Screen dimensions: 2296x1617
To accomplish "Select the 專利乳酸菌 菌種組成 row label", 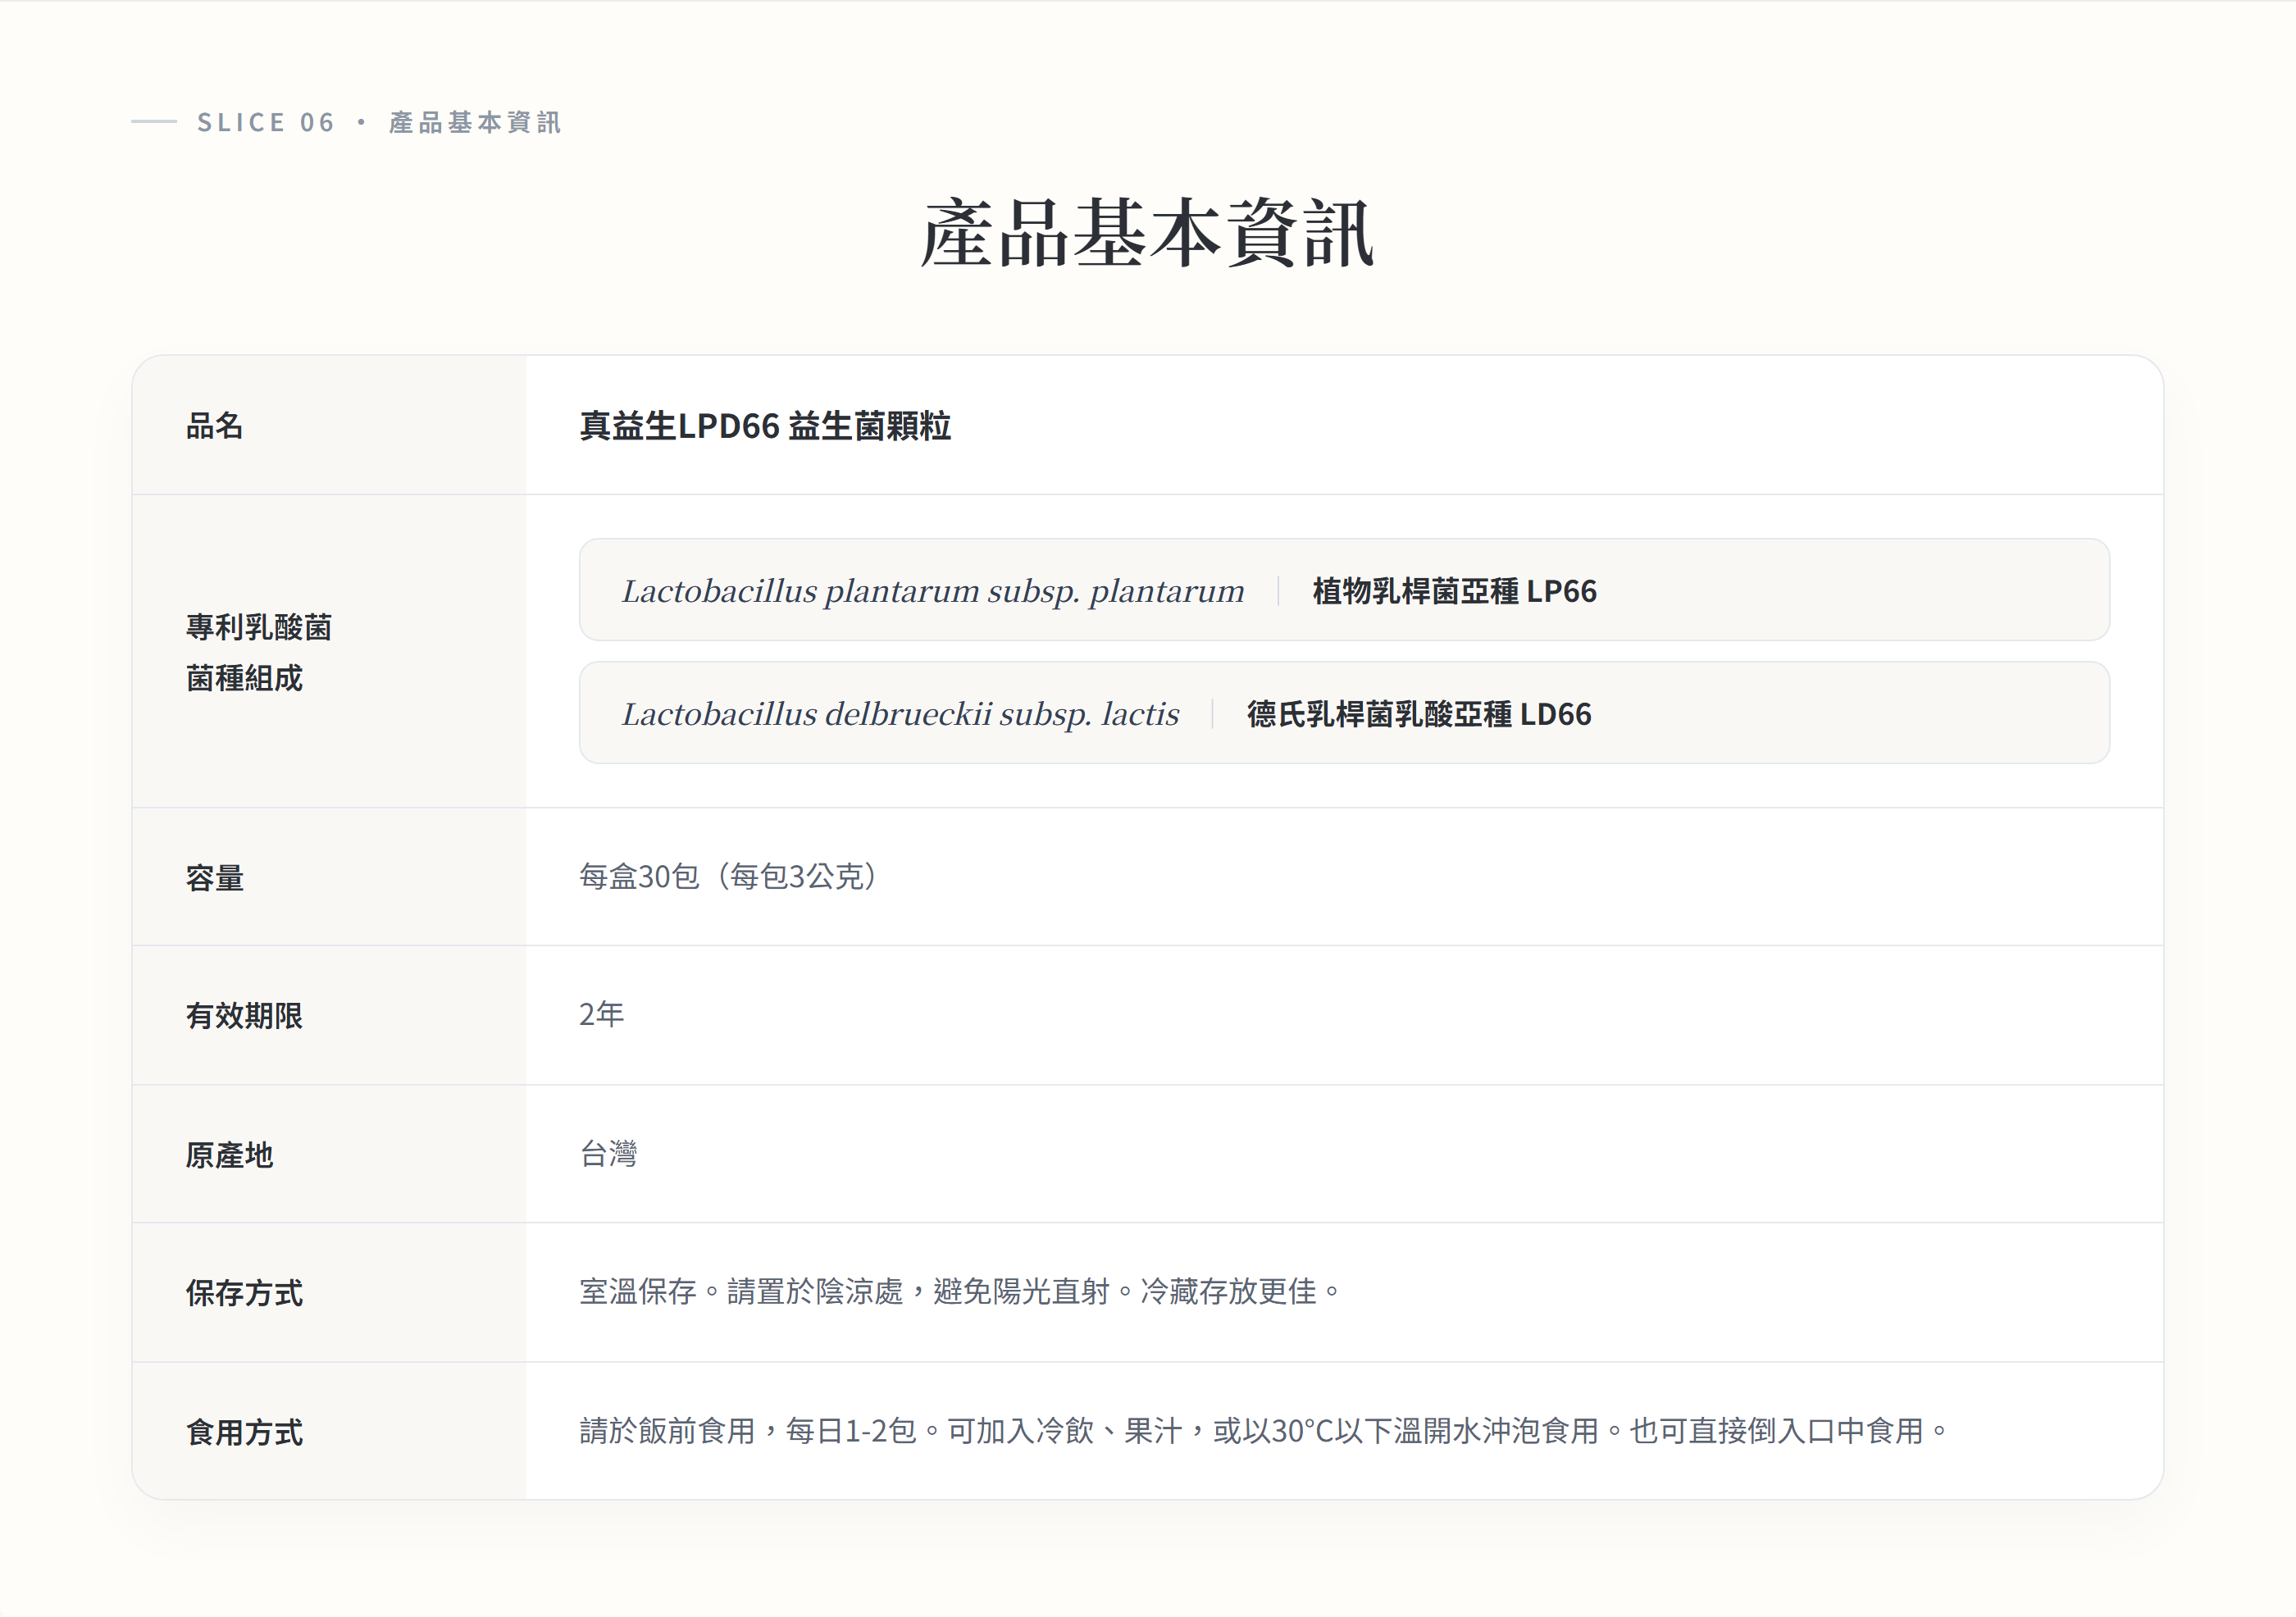I will point(259,653).
